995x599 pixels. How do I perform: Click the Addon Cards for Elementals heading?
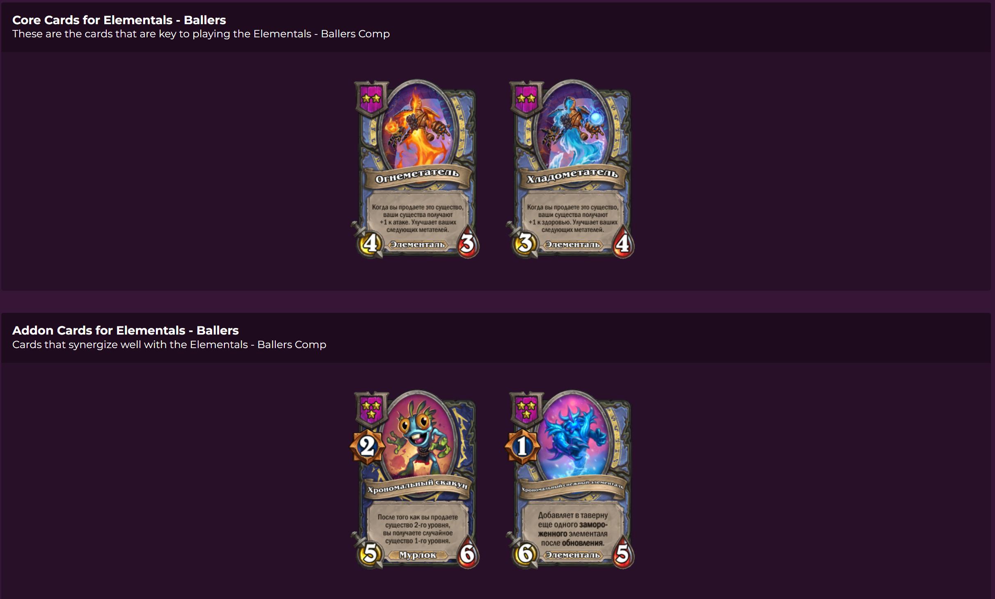click(x=126, y=330)
